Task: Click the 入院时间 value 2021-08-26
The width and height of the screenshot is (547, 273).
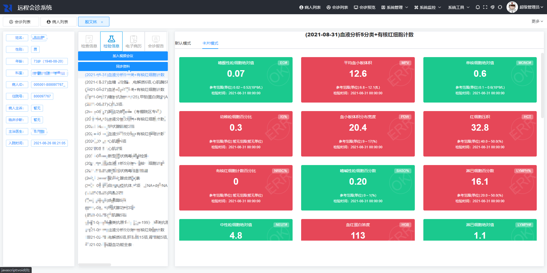Action: pos(49,143)
